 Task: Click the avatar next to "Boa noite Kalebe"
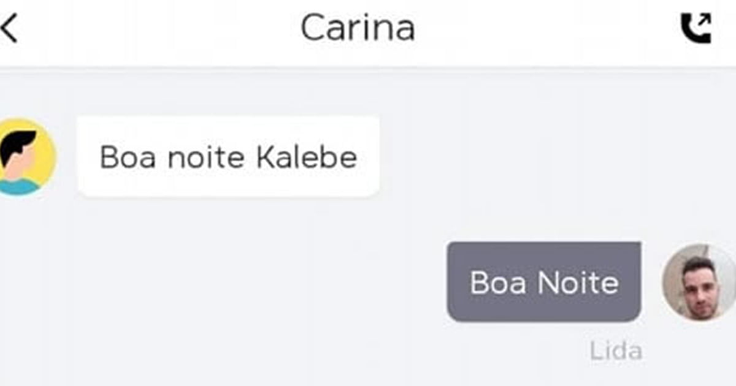[25, 157]
